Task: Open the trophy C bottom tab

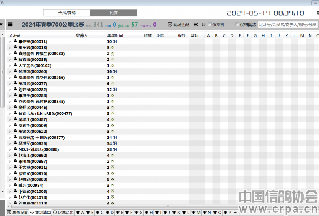Action: [99, 212]
